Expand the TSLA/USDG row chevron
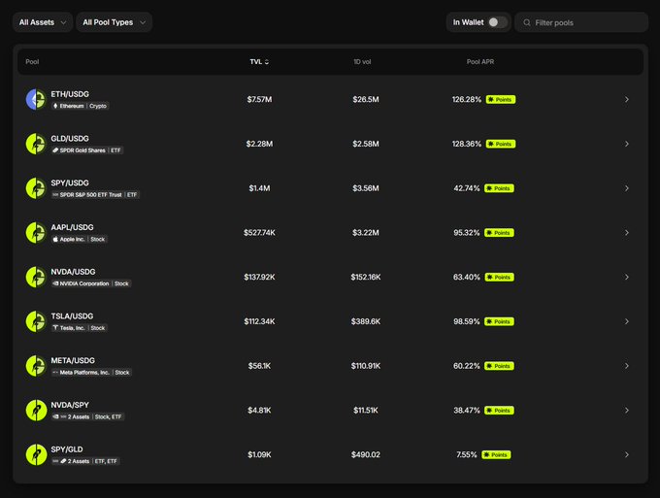This screenshot has height=498, width=660. tap(627, 321)
